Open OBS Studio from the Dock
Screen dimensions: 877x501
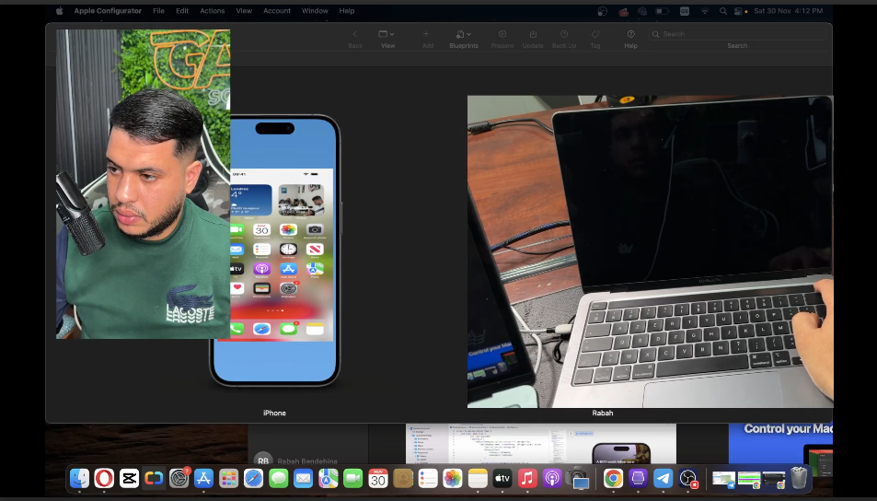click(x=688, y=478)
